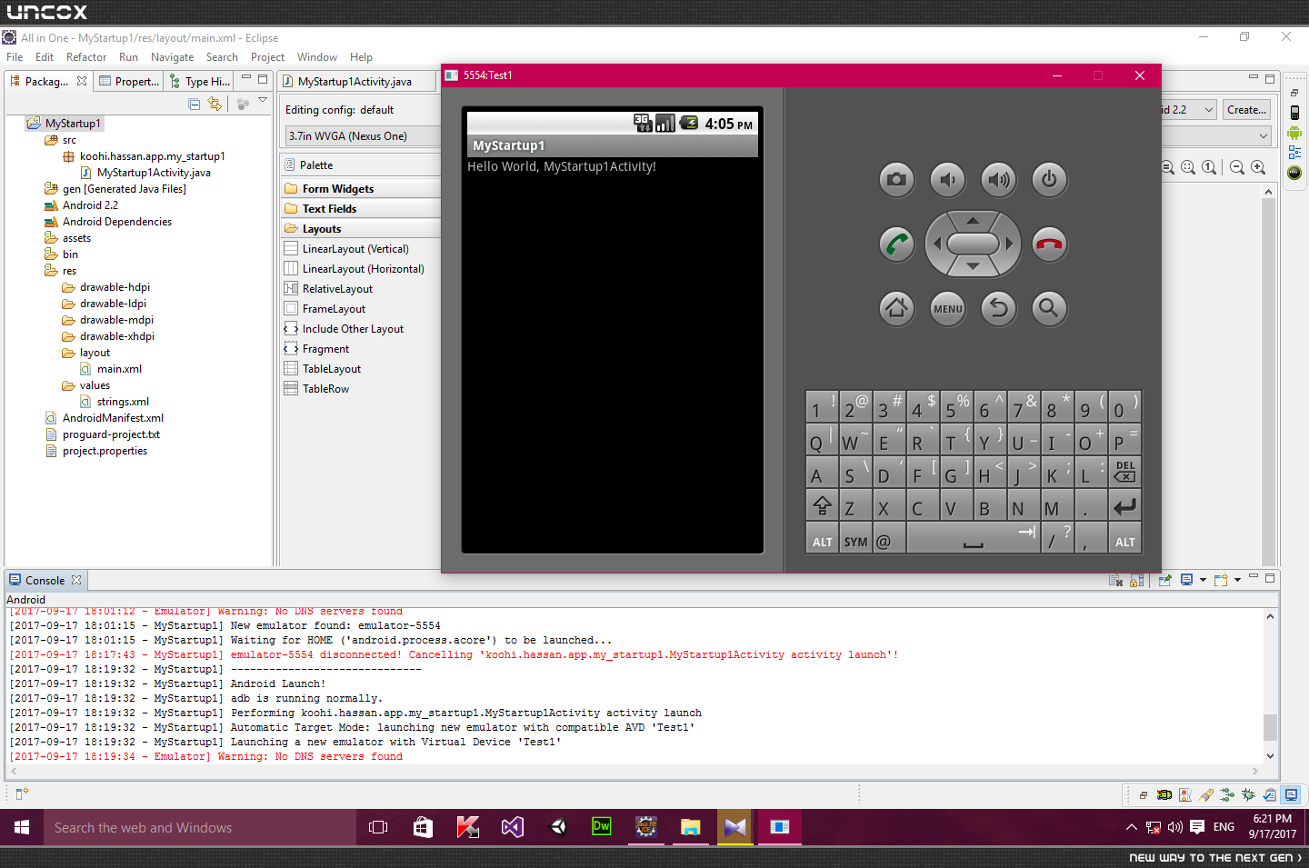Tap the Shift key on the emulator keyboard
The image size is (1309, 868).
click(x=822, y=505)
